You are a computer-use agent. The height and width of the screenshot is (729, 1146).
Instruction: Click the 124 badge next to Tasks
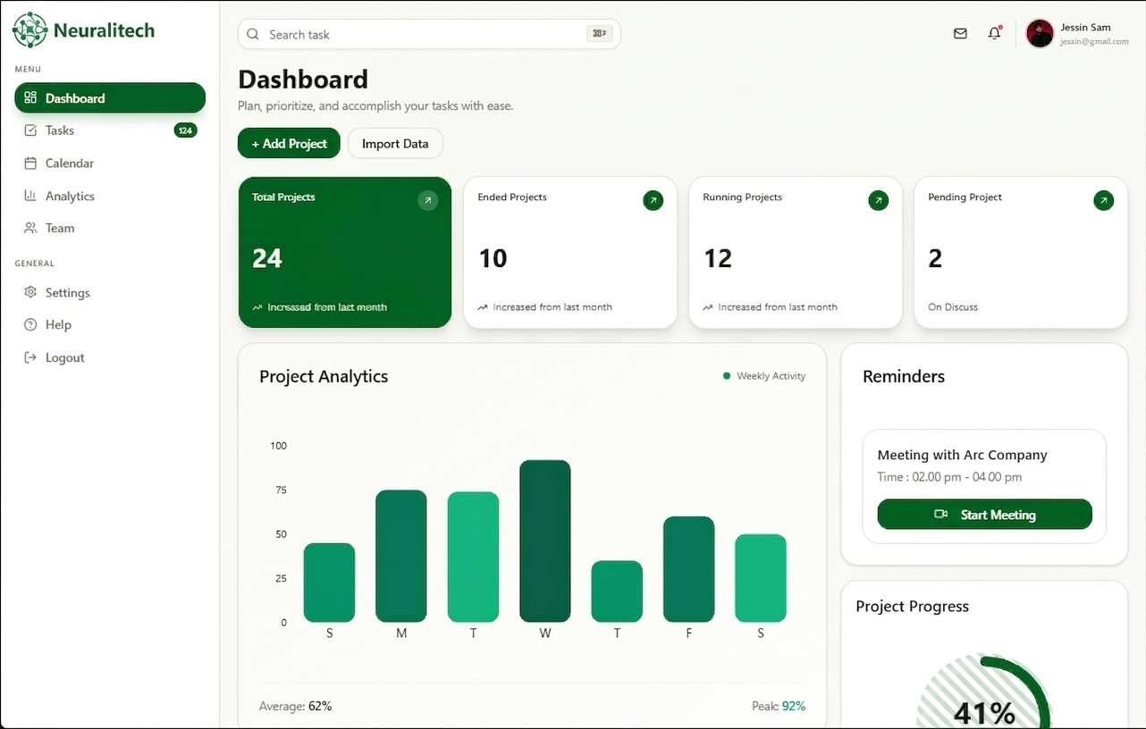point(185,130)
